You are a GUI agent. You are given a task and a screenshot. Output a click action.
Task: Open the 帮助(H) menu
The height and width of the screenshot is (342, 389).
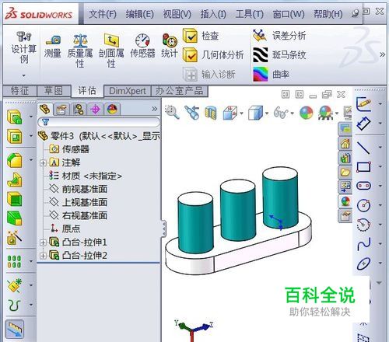328,14
